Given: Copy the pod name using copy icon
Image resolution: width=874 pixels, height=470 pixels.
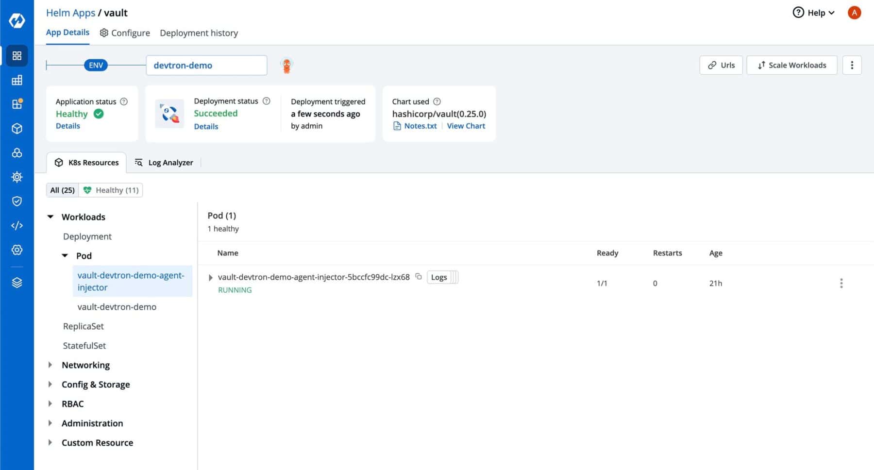Looking at the screenshot, I should 418,277.
